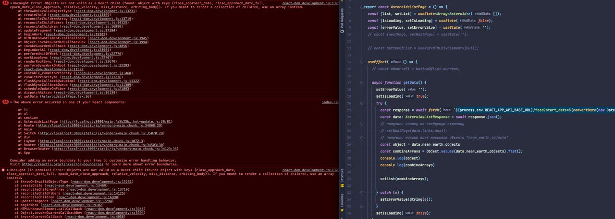Open BrowserRouter vendors~main.chunk.js:34123:35 link
Viewport: 615px width, 219px height.
point(115,149)
